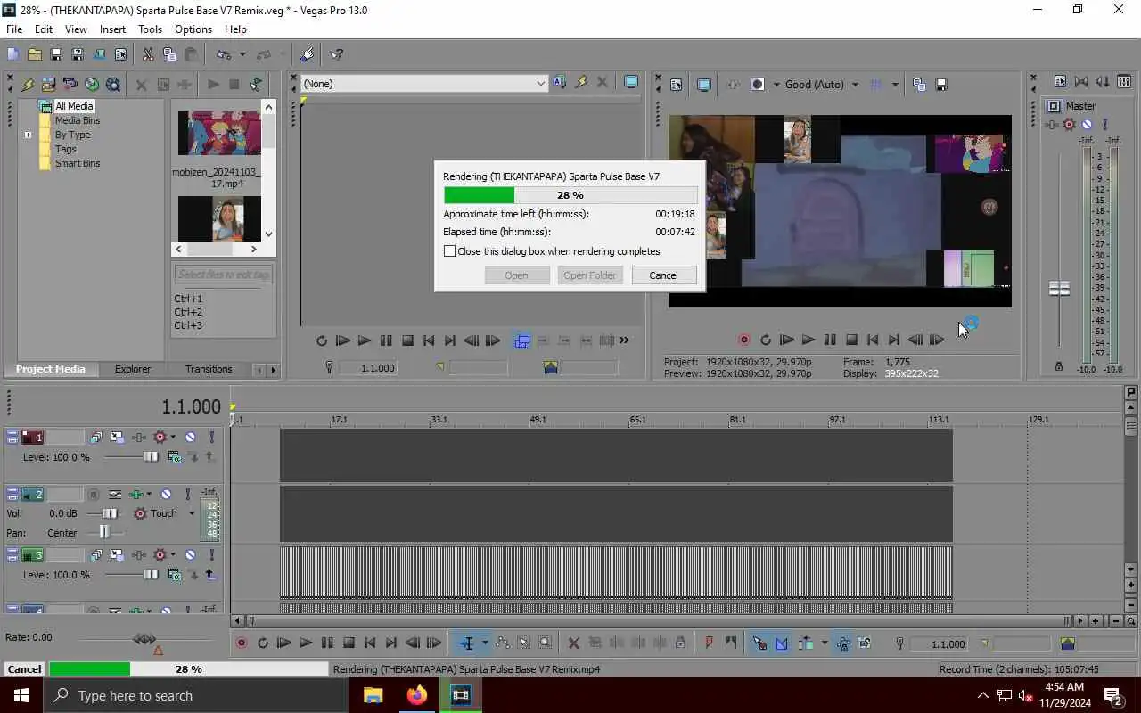This screenshot has width=1141, height=713.
Task: Click the Master Bus FX icon
Action: [x=1054, y=125]
